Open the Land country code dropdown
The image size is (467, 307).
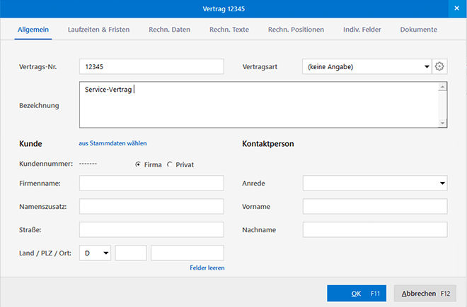click(106, 253)
